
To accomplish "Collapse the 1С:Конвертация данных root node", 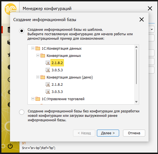I will [33, 48].
